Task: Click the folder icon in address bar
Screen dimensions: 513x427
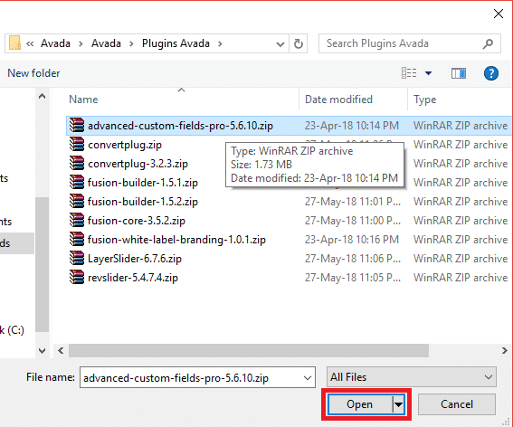Action: click(14, 43)
